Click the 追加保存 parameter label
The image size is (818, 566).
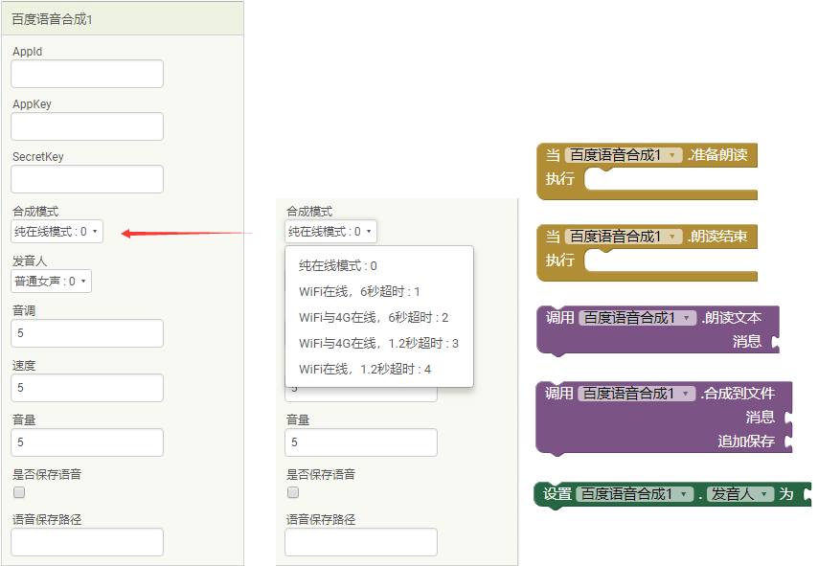point(746,441)
